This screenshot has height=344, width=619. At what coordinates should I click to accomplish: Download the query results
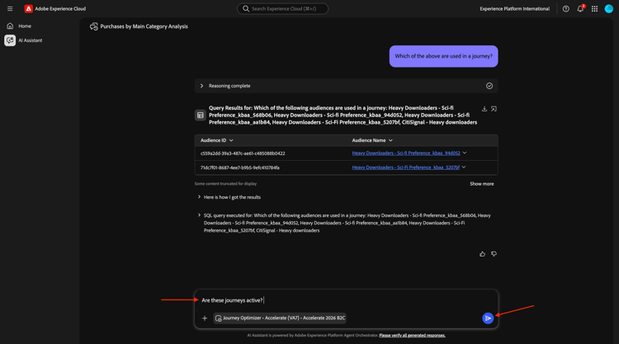tap(484, 109)
